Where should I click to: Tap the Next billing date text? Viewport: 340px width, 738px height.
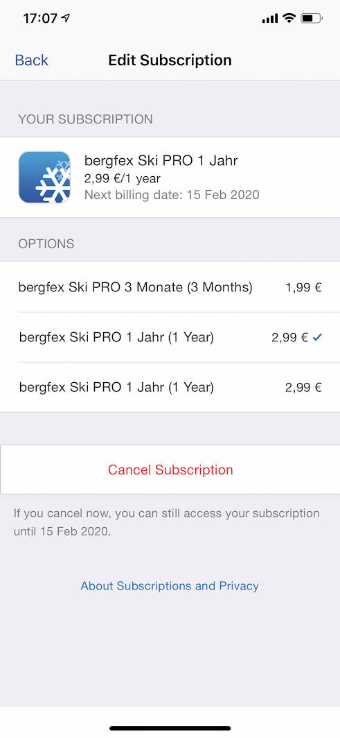tap(172, 195)
